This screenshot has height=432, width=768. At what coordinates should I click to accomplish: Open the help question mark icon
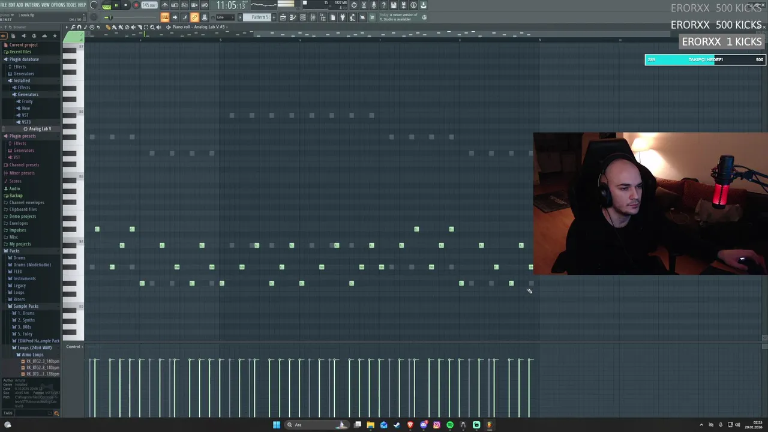coord(384,5)
